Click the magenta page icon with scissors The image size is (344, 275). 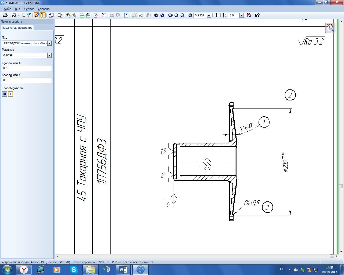pos(96,15)
